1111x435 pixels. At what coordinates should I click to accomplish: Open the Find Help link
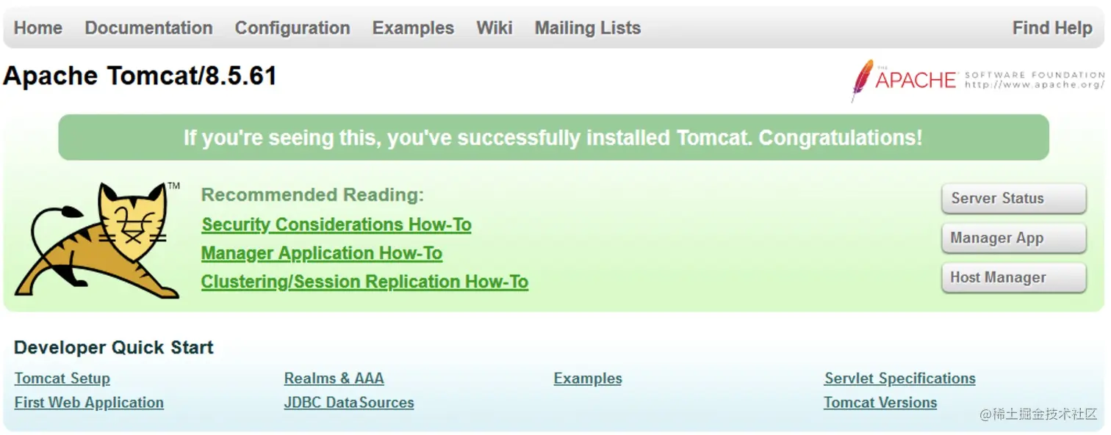1052,28
